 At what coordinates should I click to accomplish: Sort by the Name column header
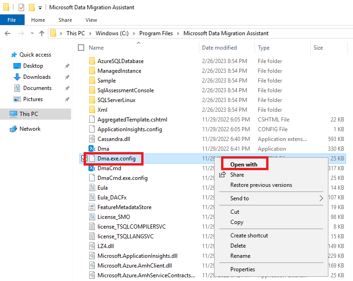[x=96, y=48]
